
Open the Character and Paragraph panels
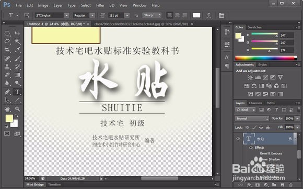click(222, 16)
